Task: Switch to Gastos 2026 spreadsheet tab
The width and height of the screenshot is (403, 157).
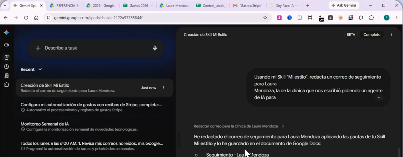Action: 138,5
